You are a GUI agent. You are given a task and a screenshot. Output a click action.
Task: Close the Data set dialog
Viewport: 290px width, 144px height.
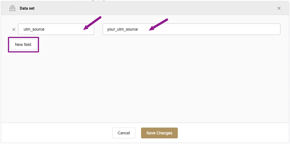point(279,8)
